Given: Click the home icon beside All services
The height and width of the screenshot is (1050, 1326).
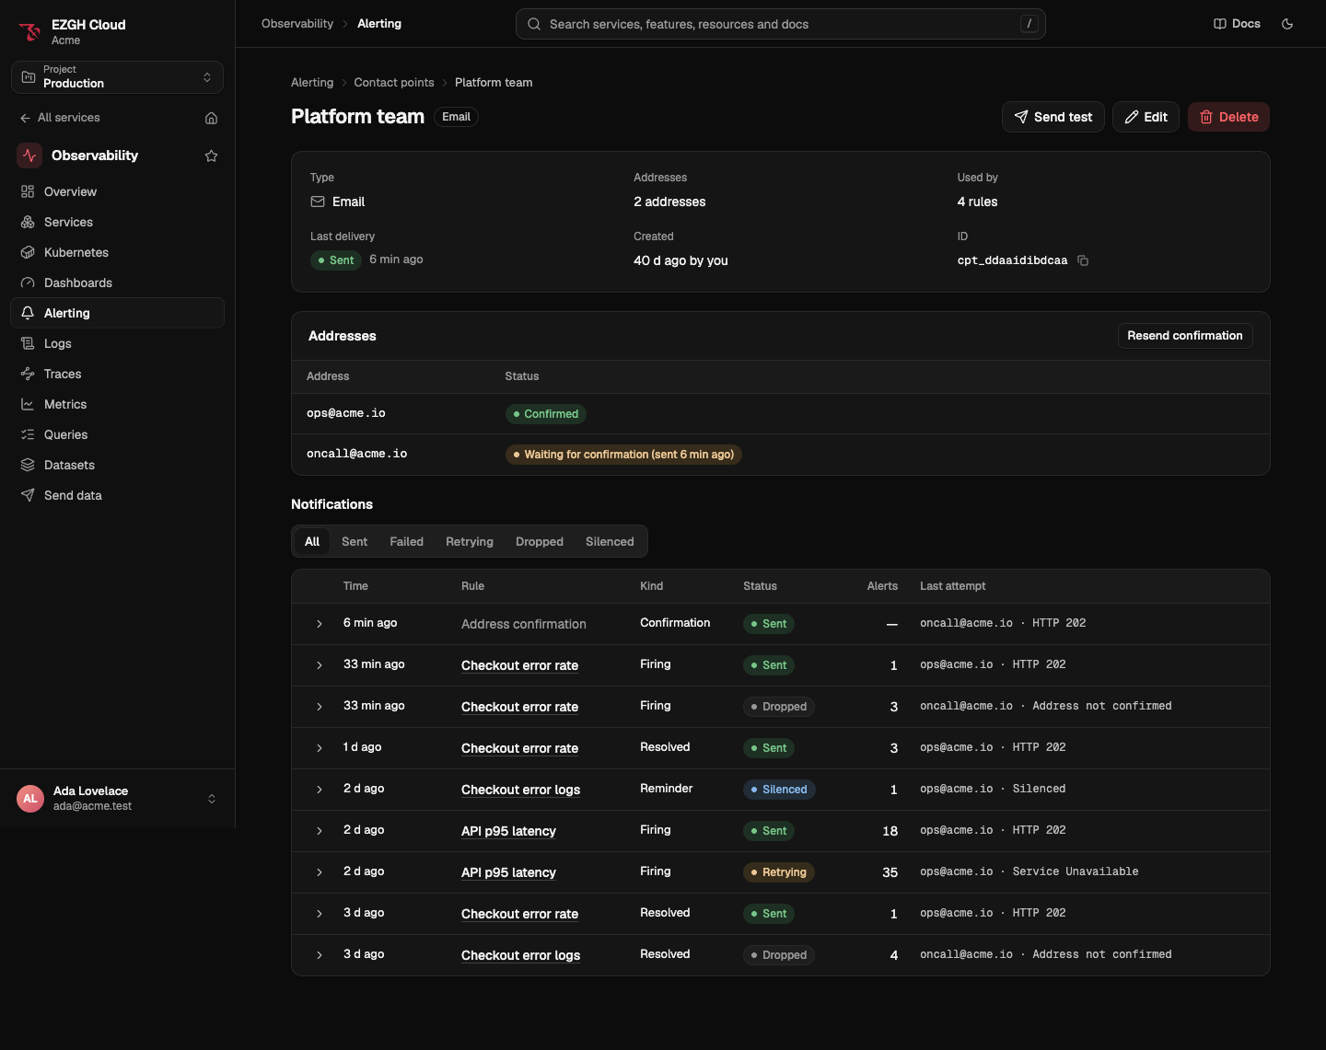Looking at the screenshot, I should [211, 118].
